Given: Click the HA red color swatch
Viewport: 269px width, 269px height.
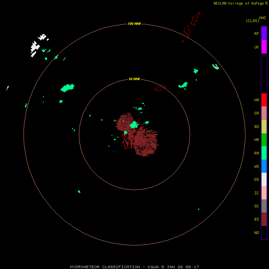Looking at the screenshot, I should 264,100.
